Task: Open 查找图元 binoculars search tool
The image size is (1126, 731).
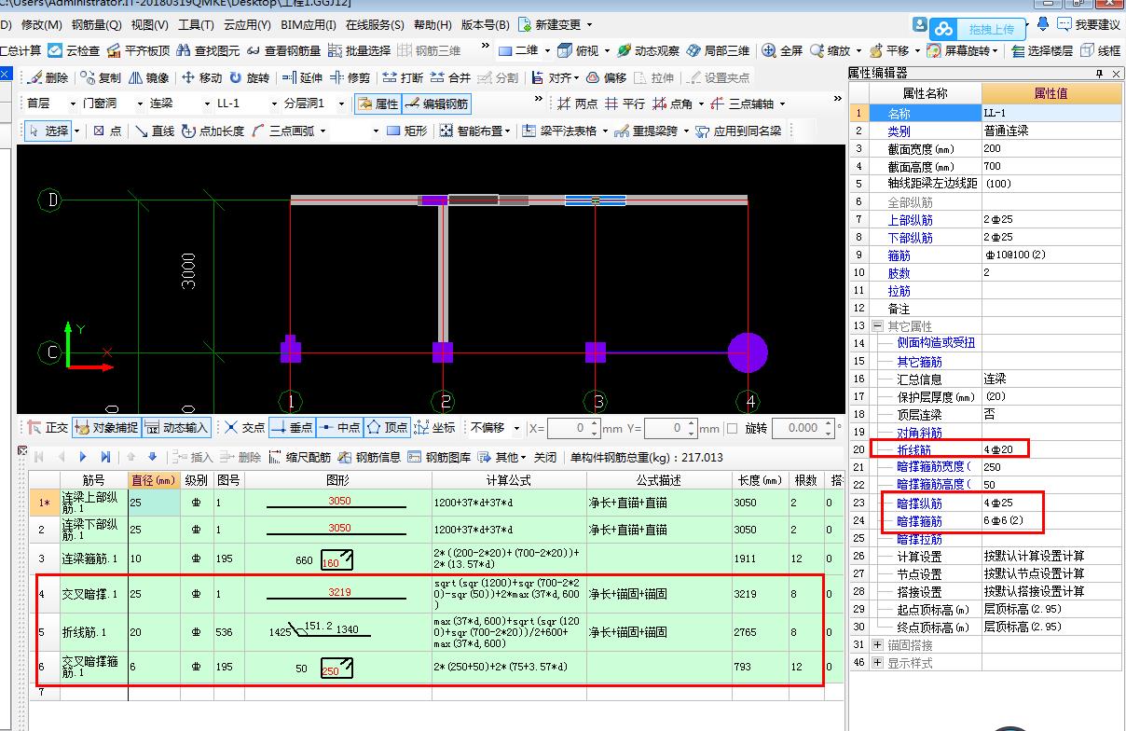Action: tap(207, 50)
